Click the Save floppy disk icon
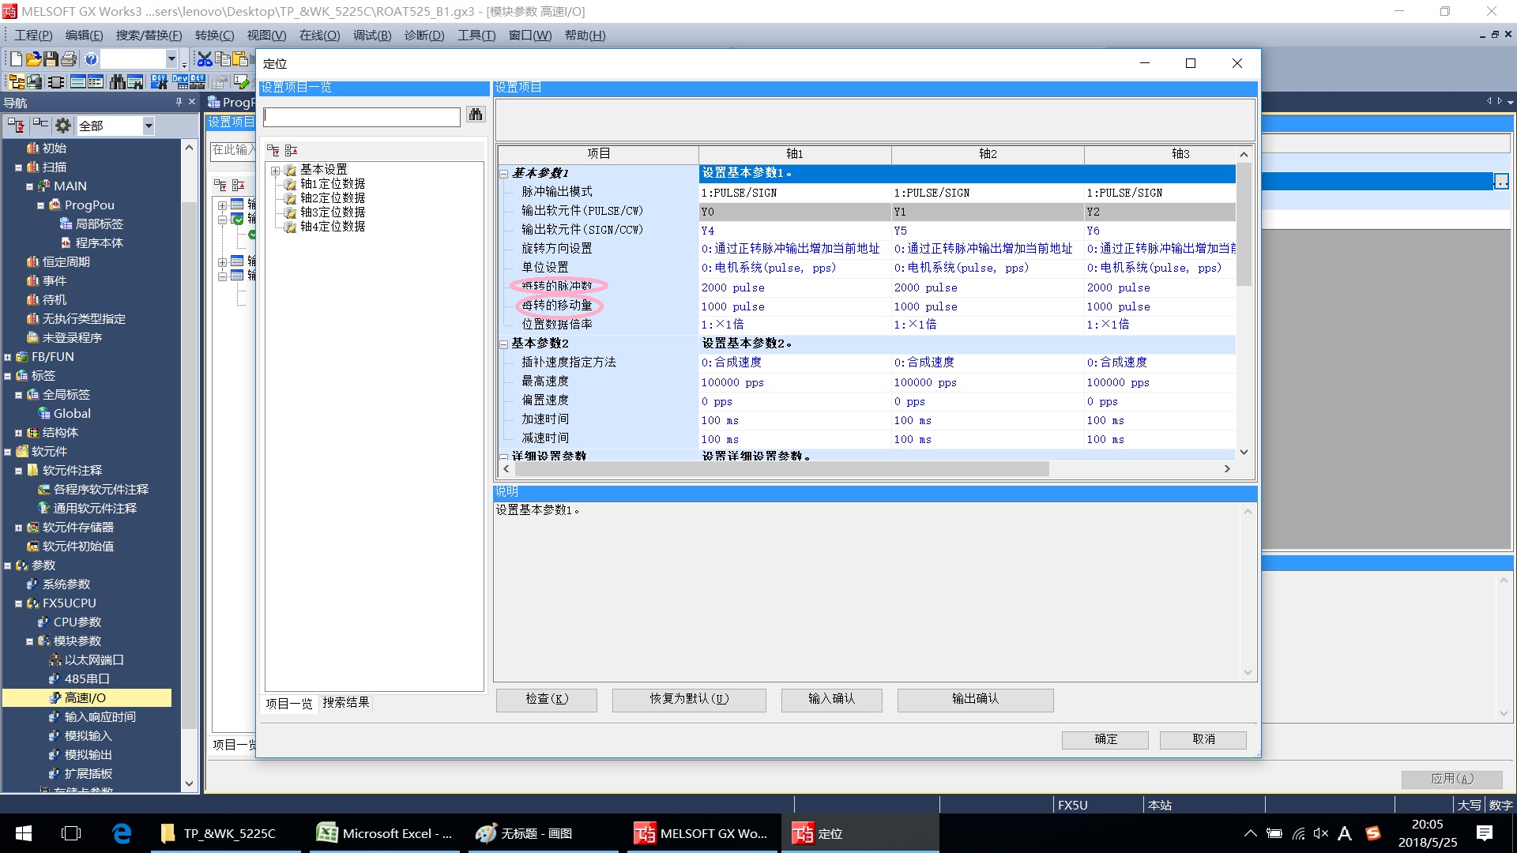This screenshot has width=1517, height=853. click(x=51, y=59)
